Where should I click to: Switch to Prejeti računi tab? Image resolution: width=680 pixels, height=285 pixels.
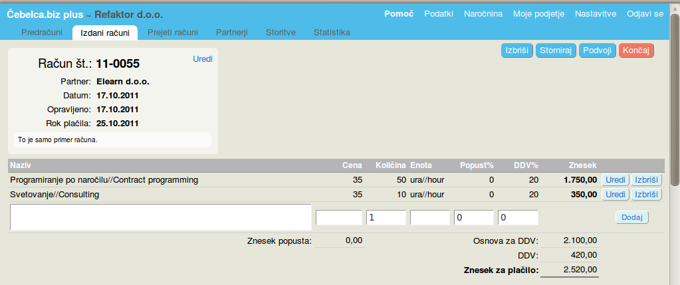[172, 32]
